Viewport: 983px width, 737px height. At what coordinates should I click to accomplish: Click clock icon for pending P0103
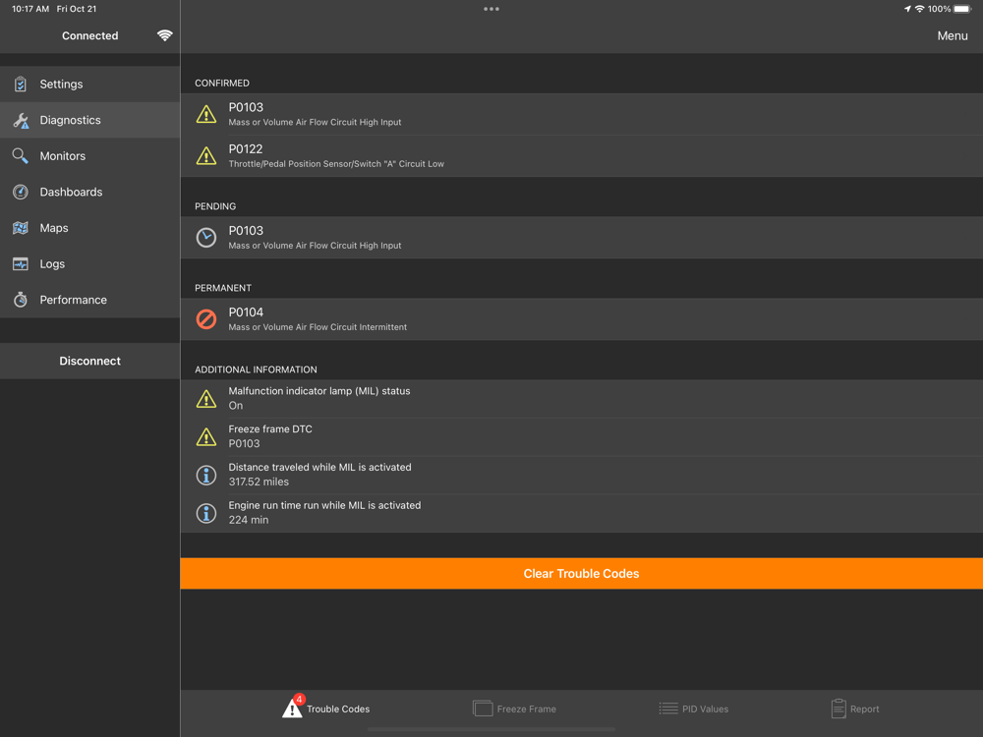[206, 238]
